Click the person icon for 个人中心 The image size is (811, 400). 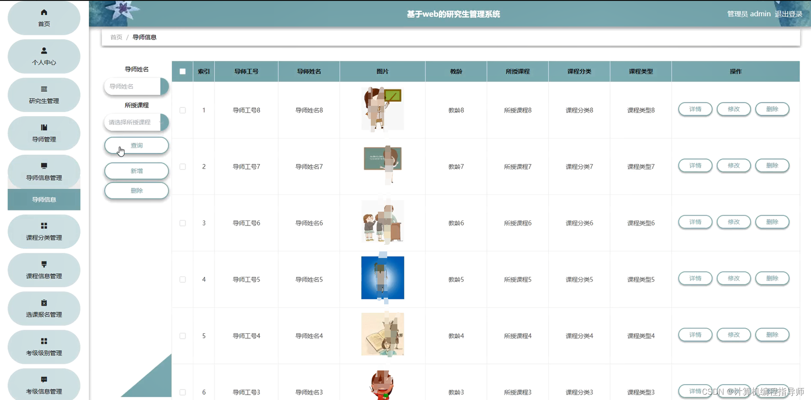pos(44,51)
